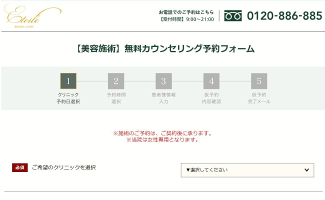The height and width of the screenshot is (200, 325).
Task: Click the free-dial phone icon
Action: coord(232,15)
